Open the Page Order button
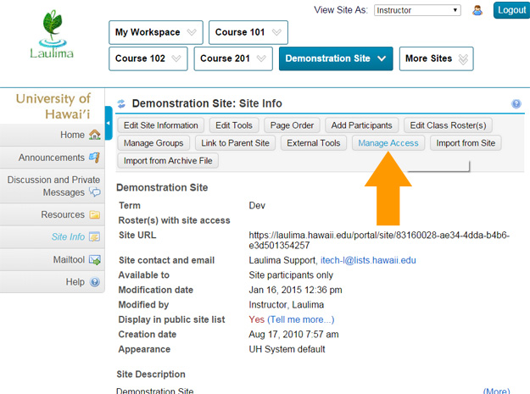Screen dimensions: 530x394 coord(292,125)
